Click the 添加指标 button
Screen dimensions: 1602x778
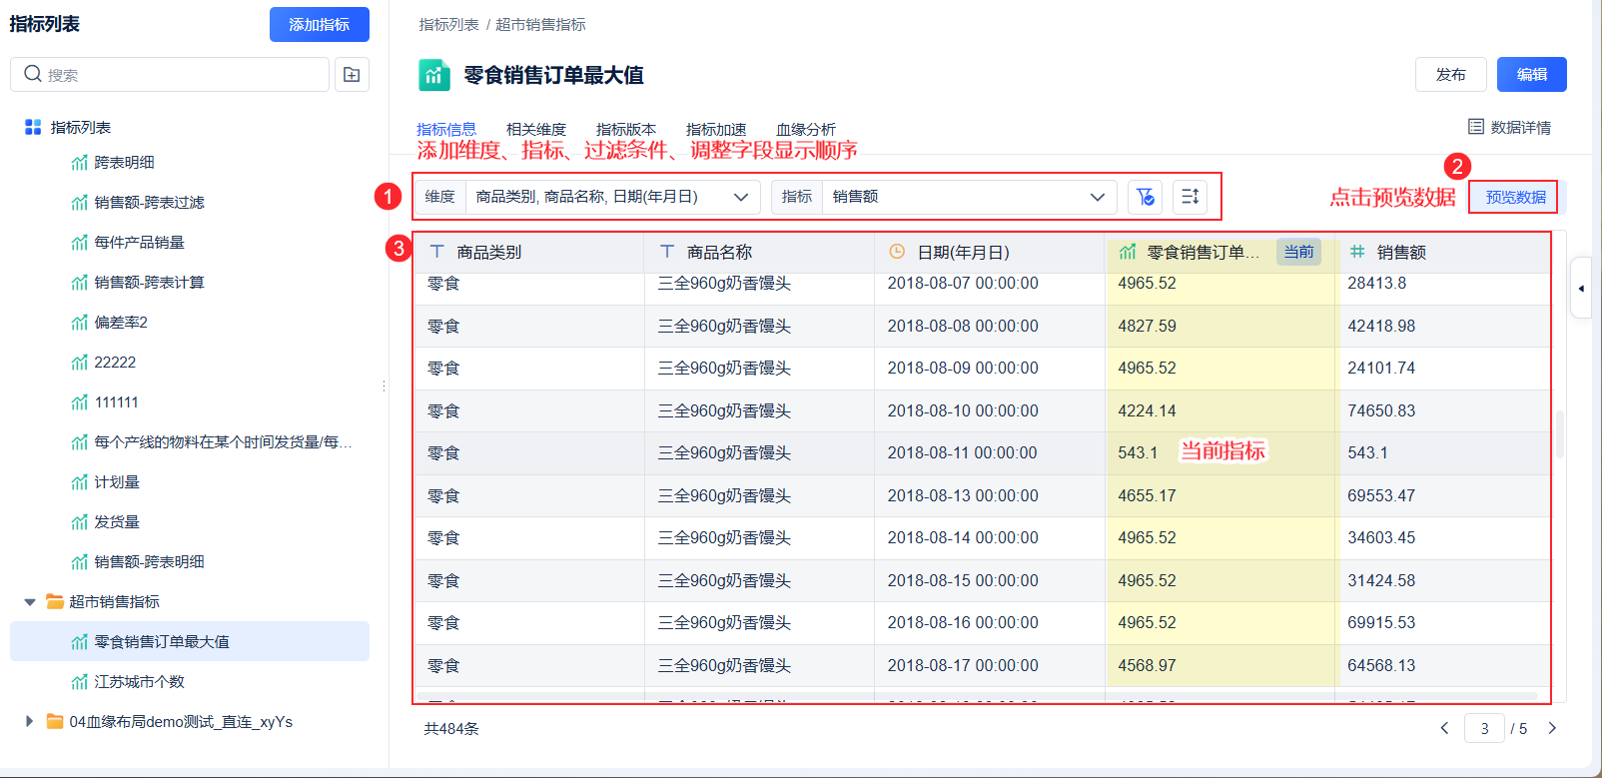[320, 24]
